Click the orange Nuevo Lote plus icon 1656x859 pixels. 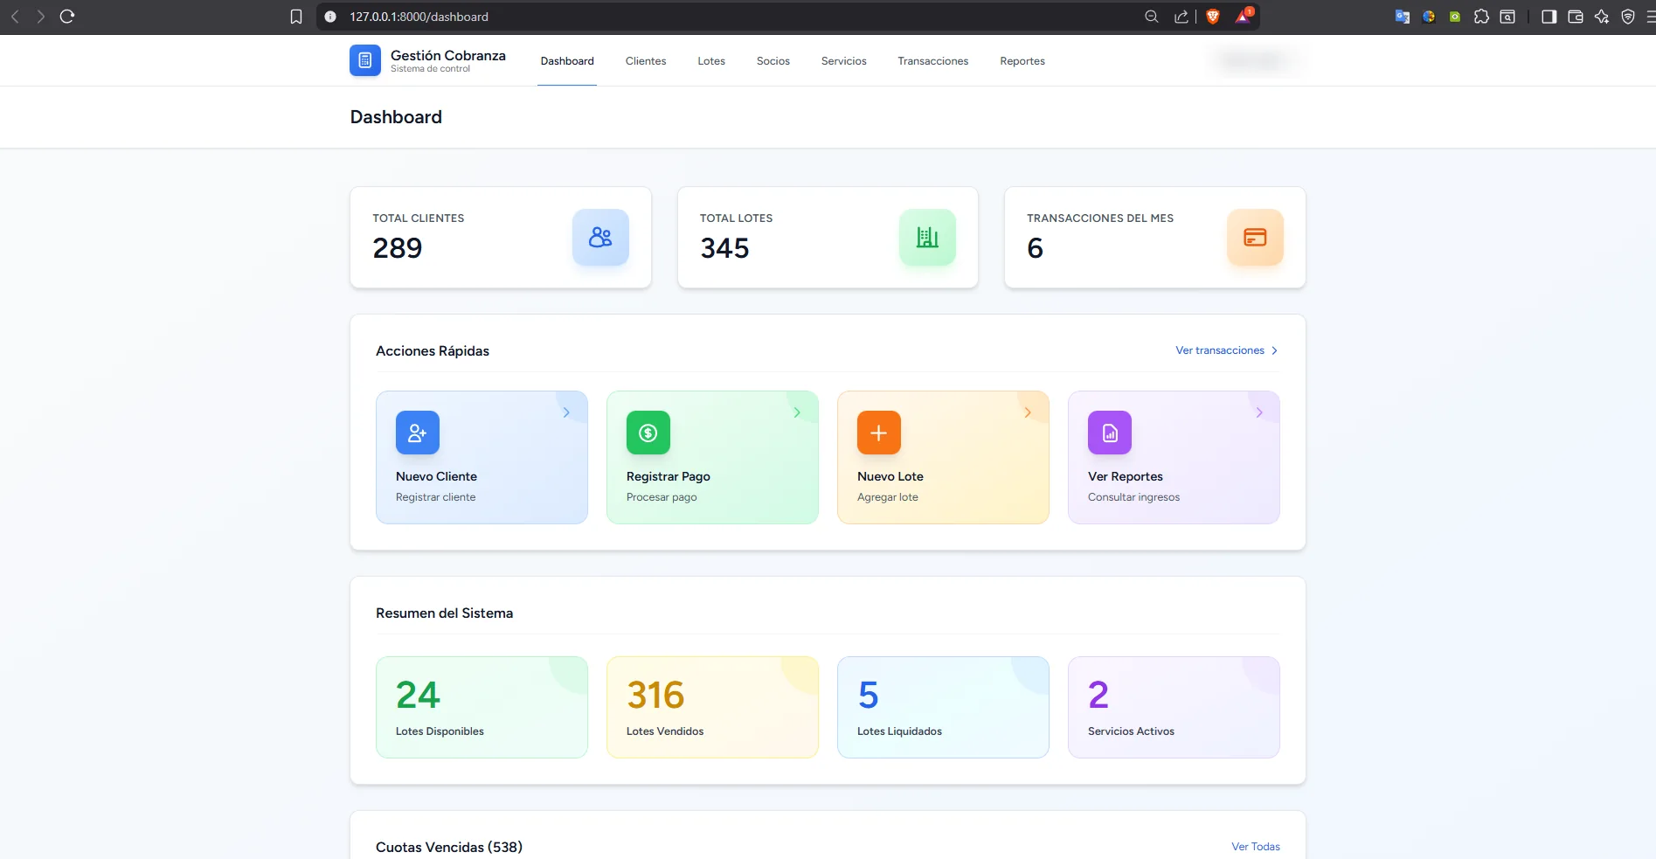click(879, 433)
